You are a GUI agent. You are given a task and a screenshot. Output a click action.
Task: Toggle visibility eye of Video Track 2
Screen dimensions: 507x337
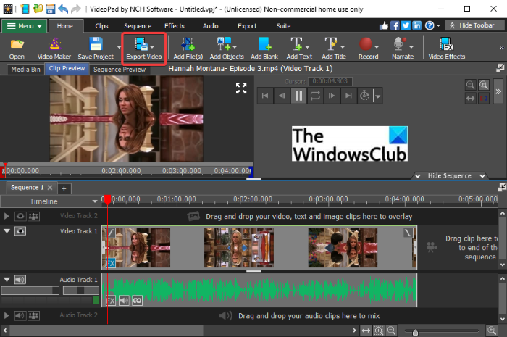pos(20,216)
